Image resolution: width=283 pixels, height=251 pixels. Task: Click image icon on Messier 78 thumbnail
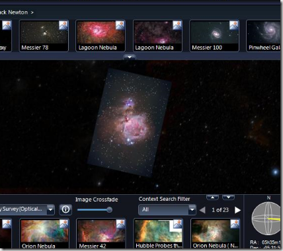pyautogui.click(x=63, y=25)
